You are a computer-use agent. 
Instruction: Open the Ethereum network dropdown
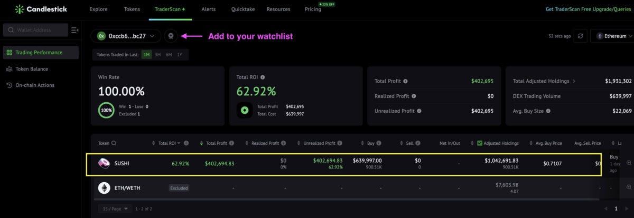click(x=611, y=36)
